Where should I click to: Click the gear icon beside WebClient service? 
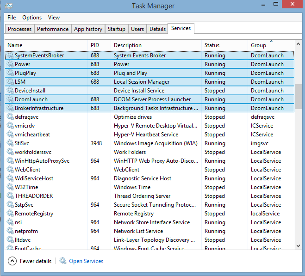pos(10,170)
